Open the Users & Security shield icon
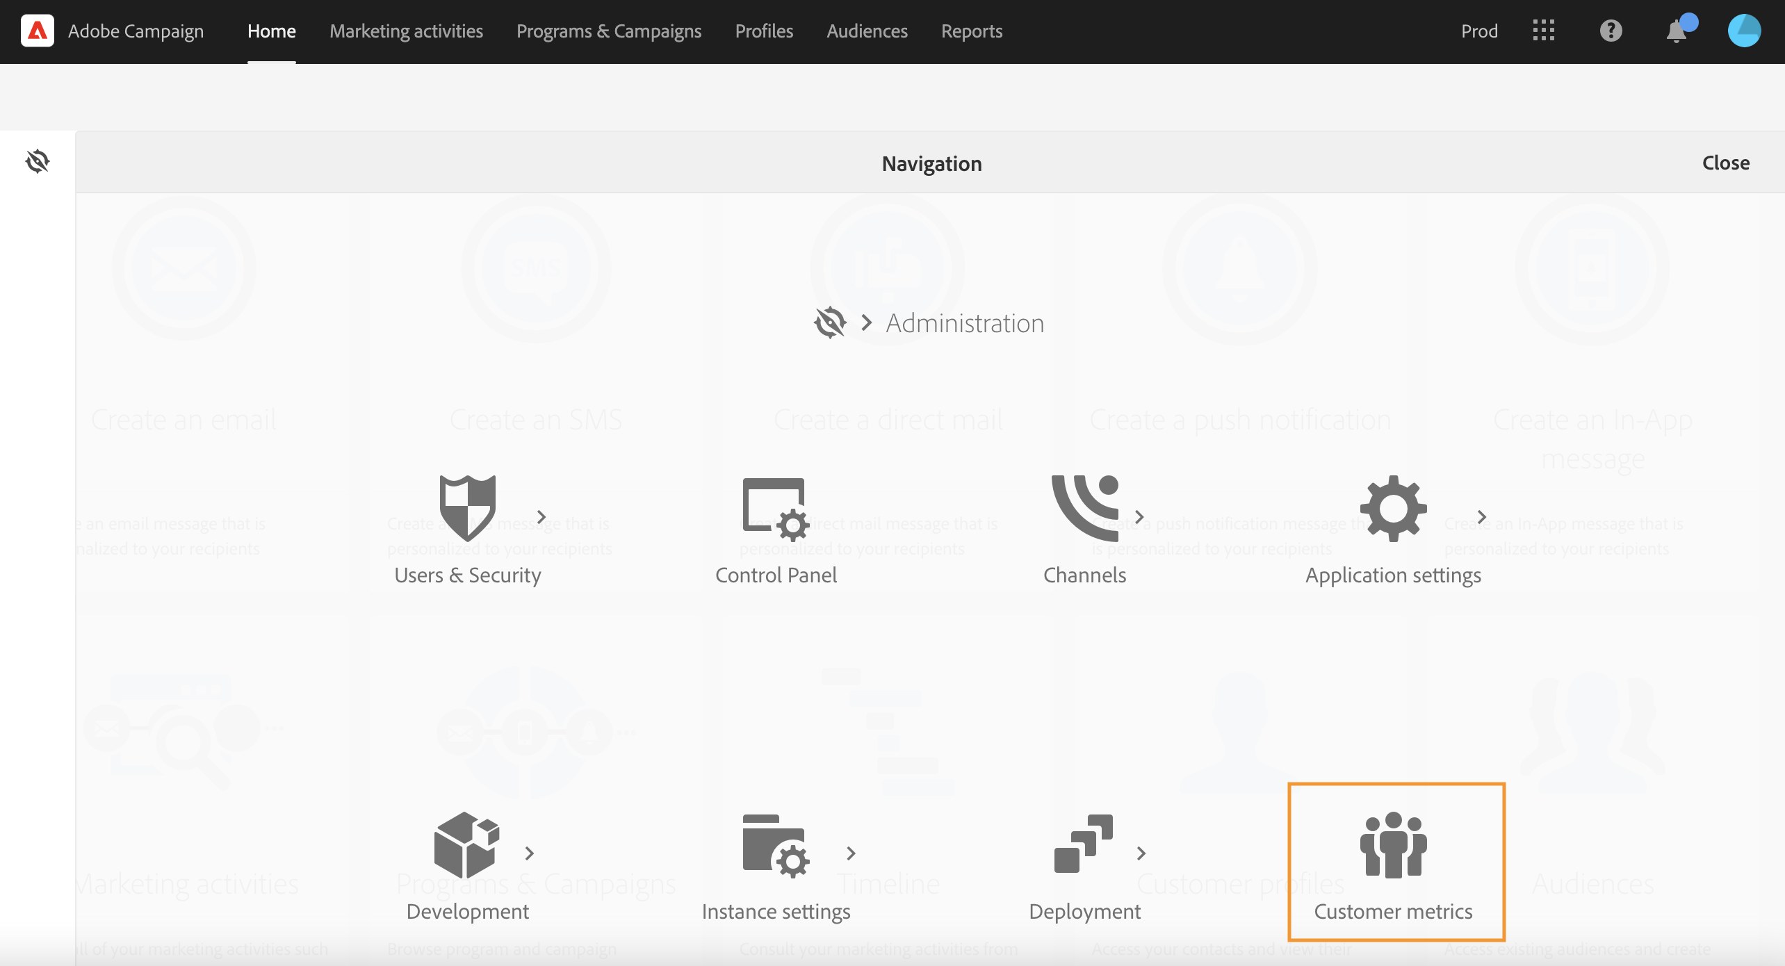1785x966 pixels. [x=467, y=509]
